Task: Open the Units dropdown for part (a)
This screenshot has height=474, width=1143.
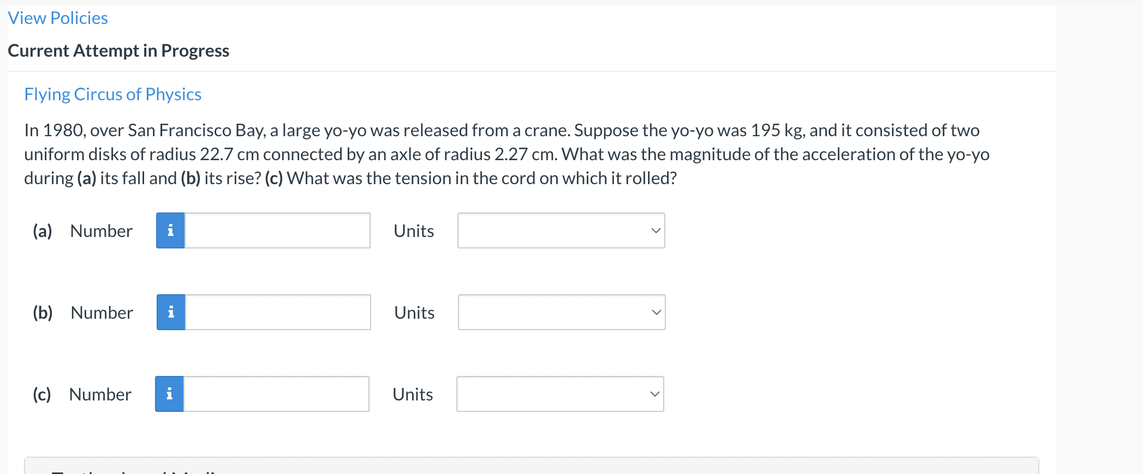Action: [x=561, y=230]
